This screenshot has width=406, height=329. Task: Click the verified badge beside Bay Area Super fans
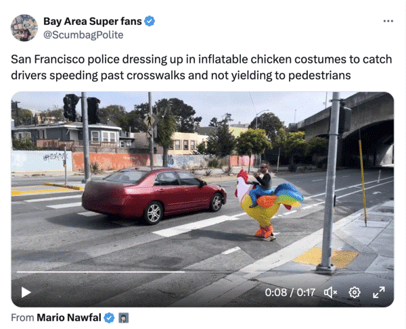(150, 21)
